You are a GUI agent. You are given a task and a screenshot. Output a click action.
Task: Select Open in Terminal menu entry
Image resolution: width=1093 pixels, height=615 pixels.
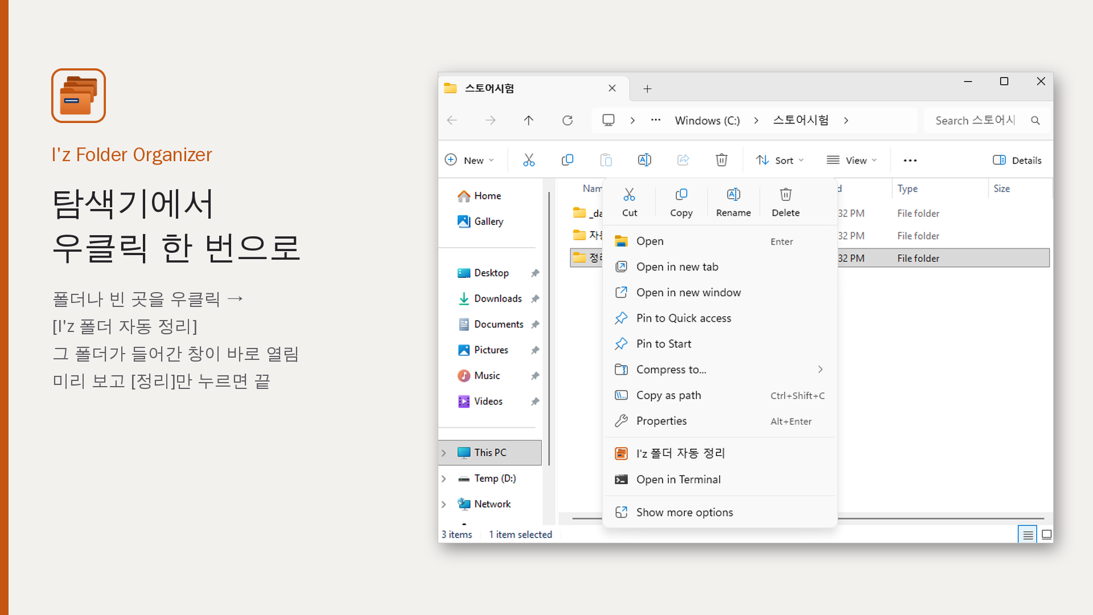coord(720,479)
